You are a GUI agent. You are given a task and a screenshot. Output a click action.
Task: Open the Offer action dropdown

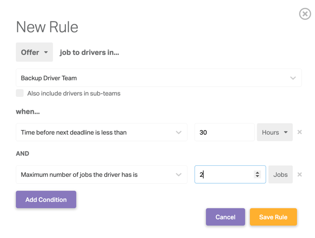click(x=34, y=52)
